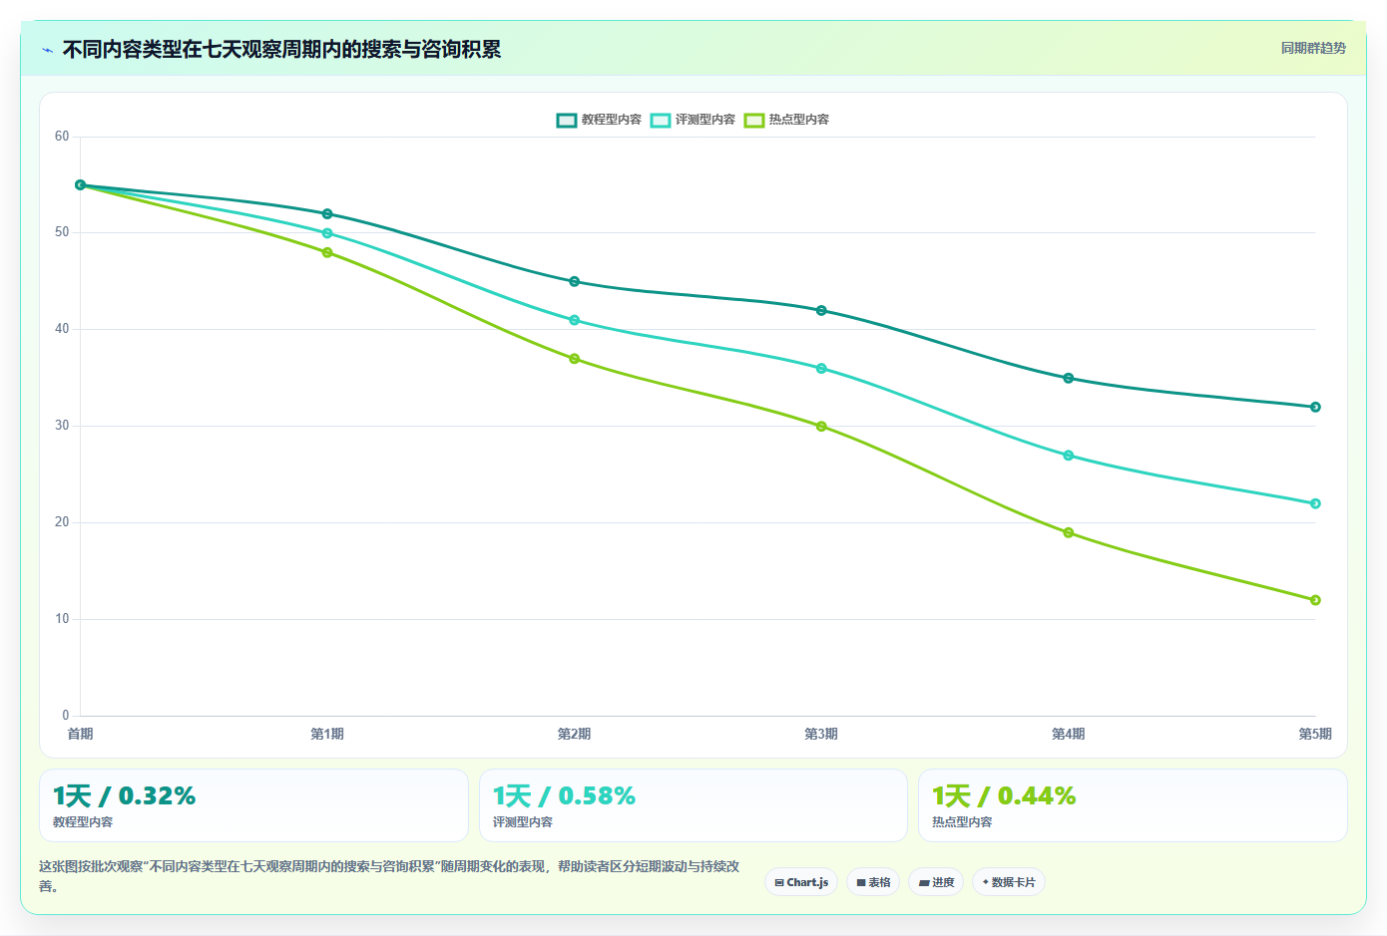Click 教程型内容 final point at 第5期
Viewport: 1387px width, 936px height.
pyautogui.click(x=1315, y=407)
